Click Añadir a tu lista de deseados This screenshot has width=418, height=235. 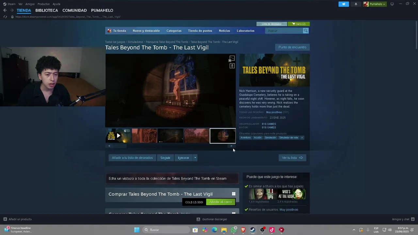pyautogui.click(x=132, y=158)
